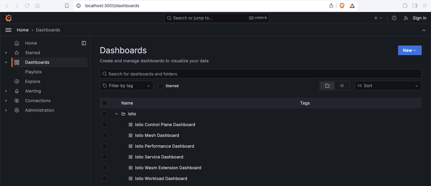This screenshot has width=431, height=186.
Task: Open Brave shields lion icon
Action: coord(342,6)
